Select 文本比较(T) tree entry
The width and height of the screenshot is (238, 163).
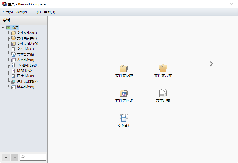coord(25,49)
